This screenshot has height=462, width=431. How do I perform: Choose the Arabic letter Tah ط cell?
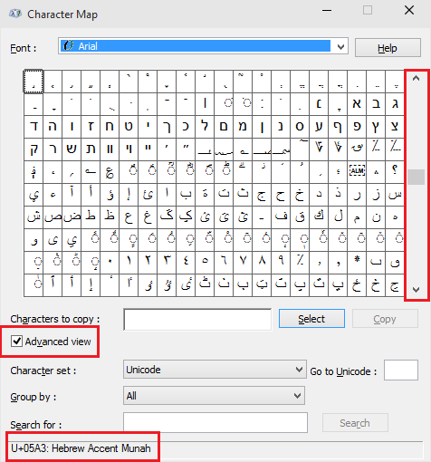point(91,217)
